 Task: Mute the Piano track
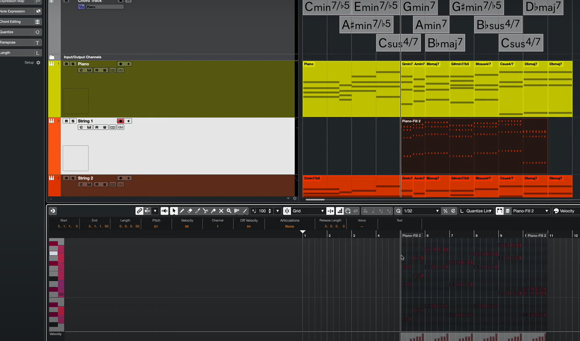(66, 64)
